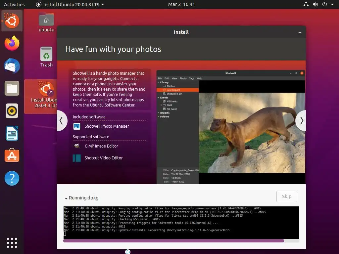339x254 pixels.
Task: Launch Rhythmbox music player from dock
Action: tap(12, 111)
